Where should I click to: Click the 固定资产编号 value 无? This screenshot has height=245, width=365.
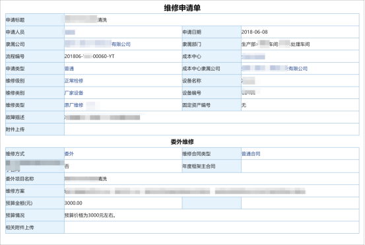coord(244,105)
